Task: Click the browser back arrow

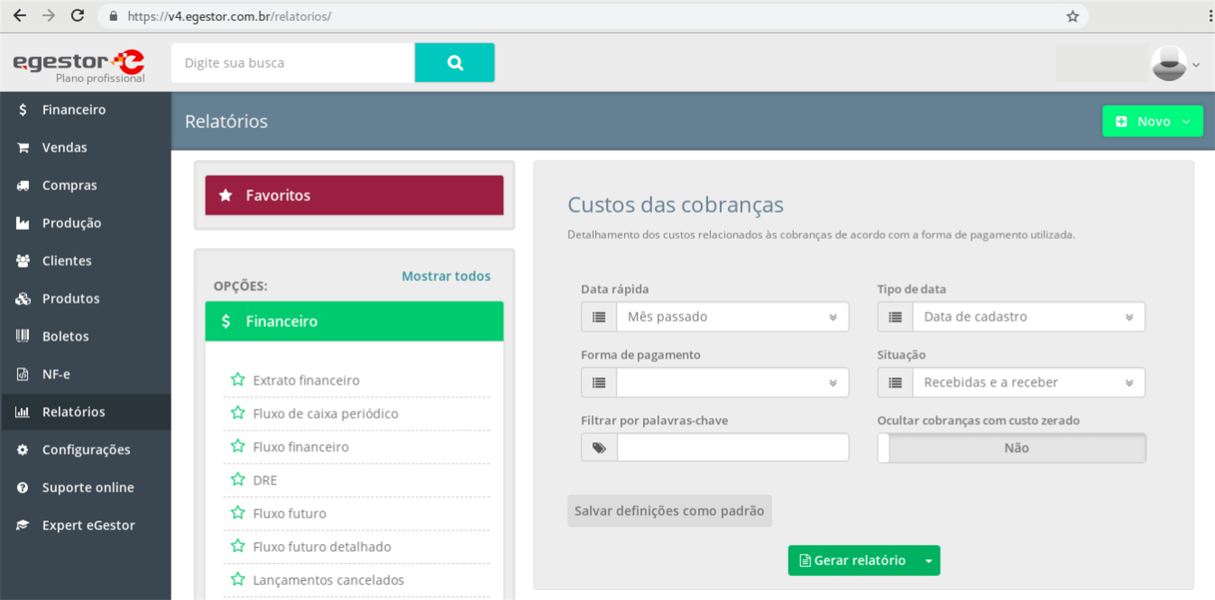Action: [x=20, y=16]
